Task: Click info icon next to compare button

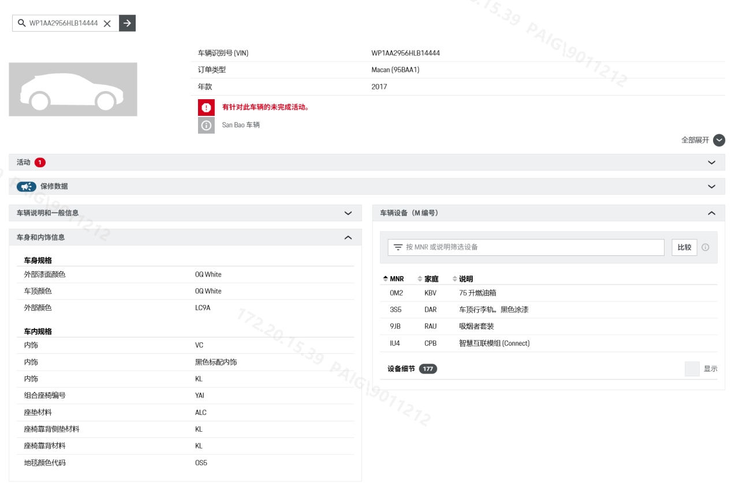Action: click(705, 247)
